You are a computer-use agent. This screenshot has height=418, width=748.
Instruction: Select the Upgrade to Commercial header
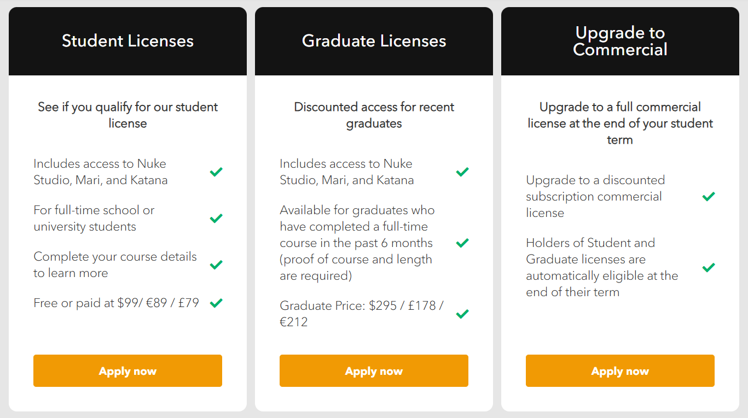pyautogui.click(x=619, y=41)
